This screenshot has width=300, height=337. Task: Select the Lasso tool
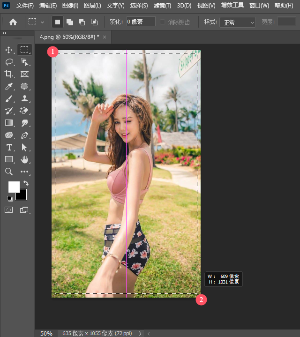point(9,62)
